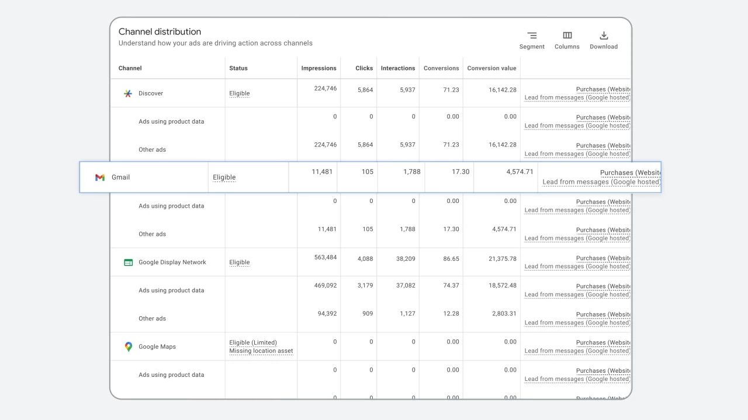Click Eligible status for Google Display Network

[240, 262]
